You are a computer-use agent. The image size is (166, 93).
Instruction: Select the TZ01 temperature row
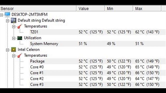tap(98, 32)
